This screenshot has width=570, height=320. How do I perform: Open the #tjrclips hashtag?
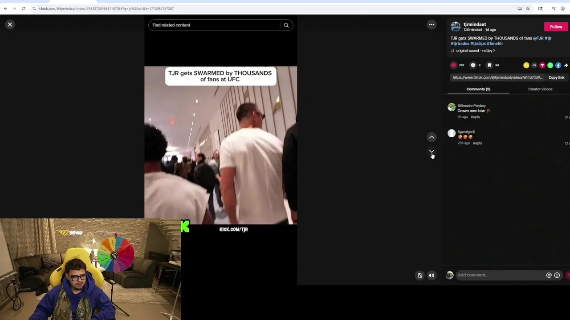pos(478,44)
